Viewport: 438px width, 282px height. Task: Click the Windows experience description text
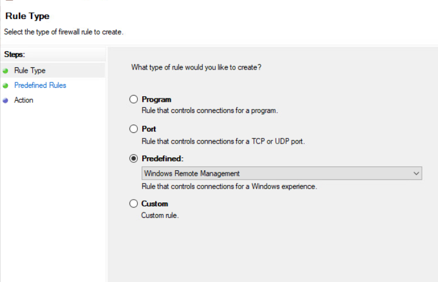pos(229,186)
